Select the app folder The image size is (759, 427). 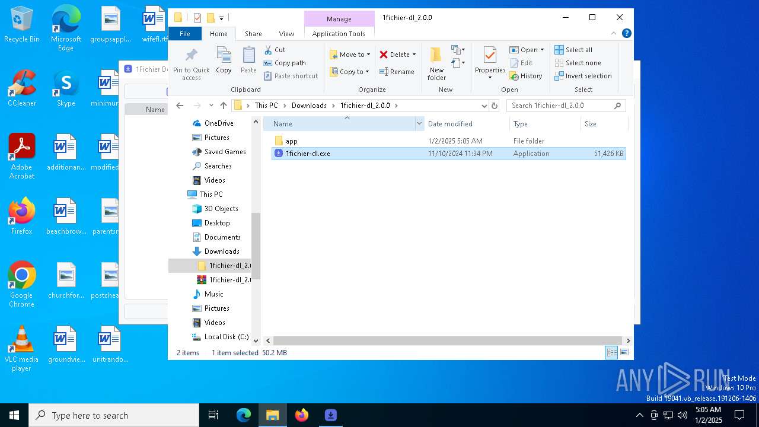pyautogui.click(x=448, y=141)
